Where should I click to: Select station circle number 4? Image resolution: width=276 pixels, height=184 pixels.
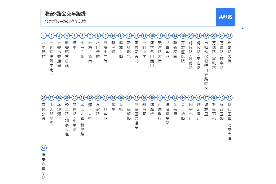(67, 36)
